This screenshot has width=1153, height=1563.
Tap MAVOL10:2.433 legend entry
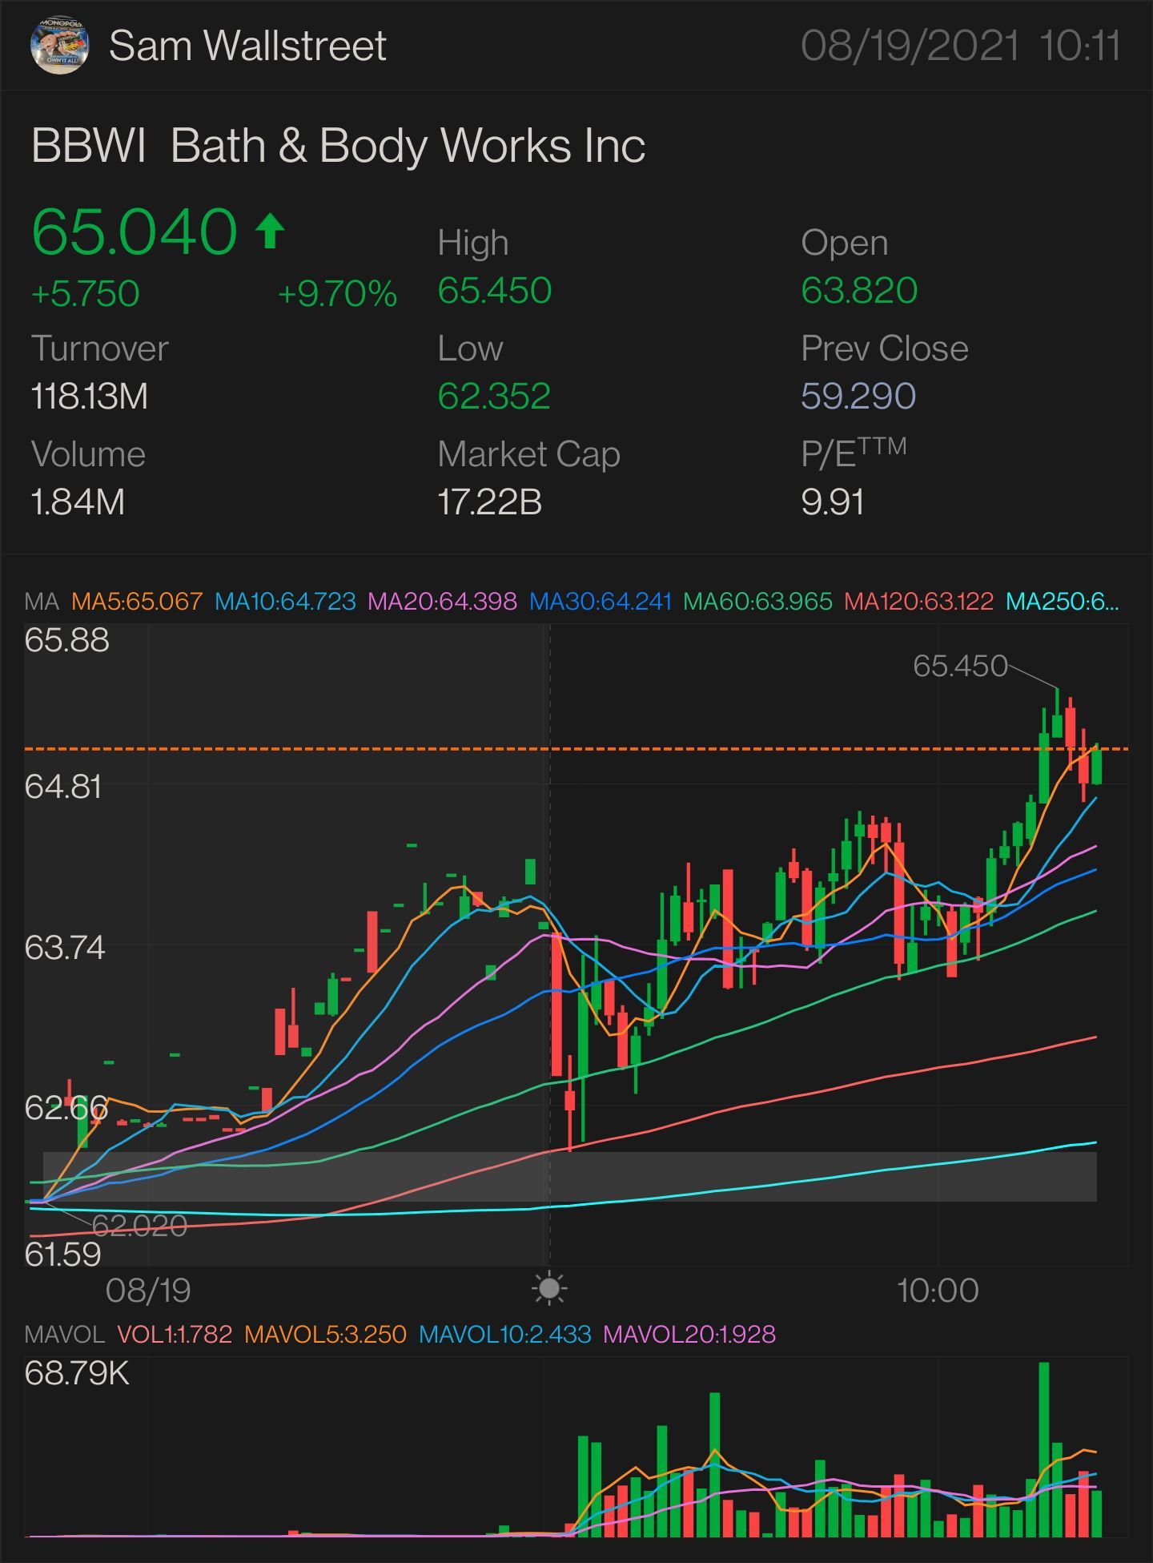[x=504, y=1334]
